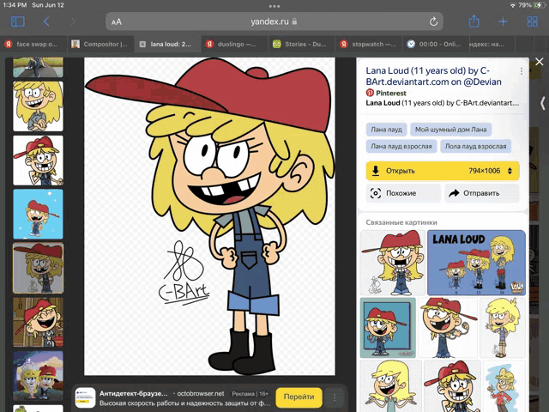549x412 pixels.
Task: Toggle the Safari sidebar icon
Action: (18, 21)
